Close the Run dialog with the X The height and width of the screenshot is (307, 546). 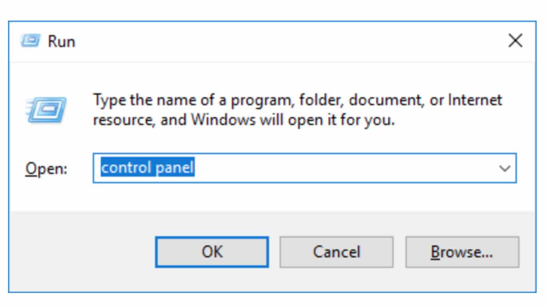[516, 40]
